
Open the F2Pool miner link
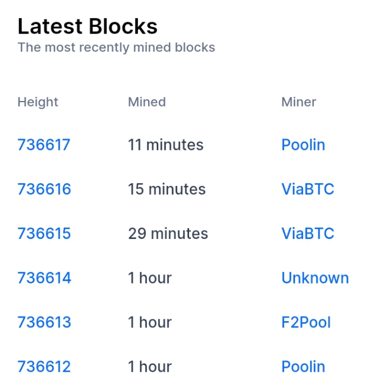click(x=306, y=322)
